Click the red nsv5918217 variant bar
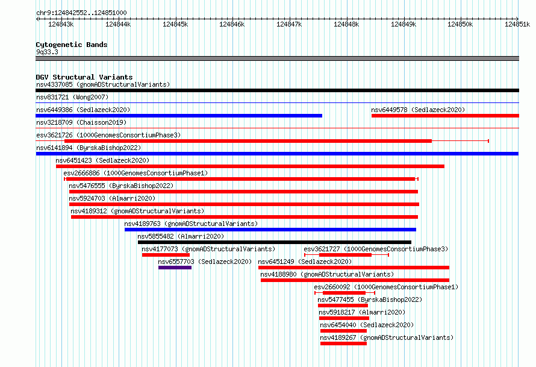The width and height of the screenshot is (536, 367). pyautogui.click(x=344, y=318)
